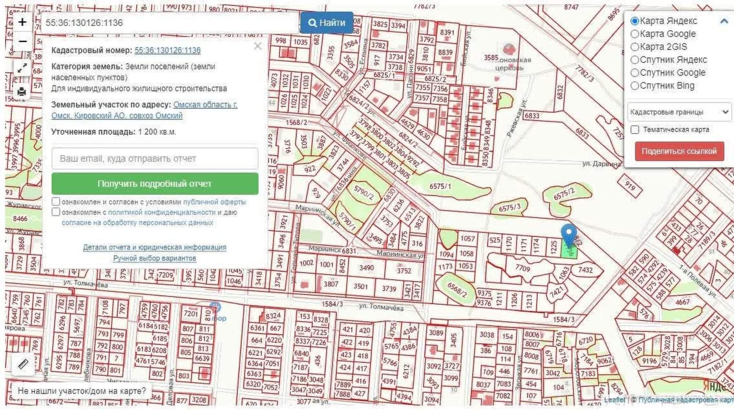Zoom in with the plus button
734x410 pixels.
(x=22, y=22)
